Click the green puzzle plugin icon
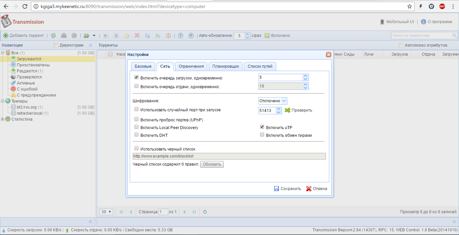Screen dimensions: 459x235 [x=87, y=36]
